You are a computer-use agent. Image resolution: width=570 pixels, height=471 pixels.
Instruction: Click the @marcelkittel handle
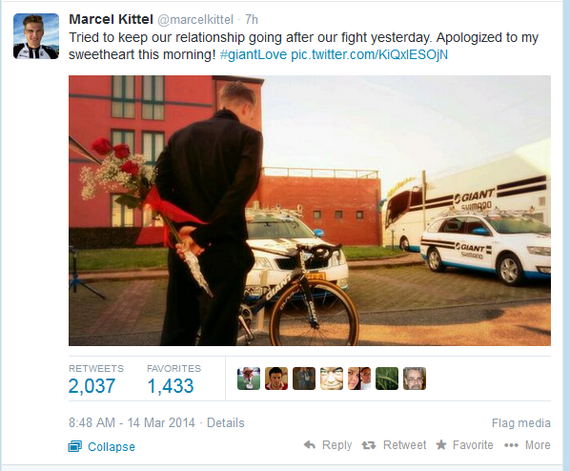tap(195, 20)
